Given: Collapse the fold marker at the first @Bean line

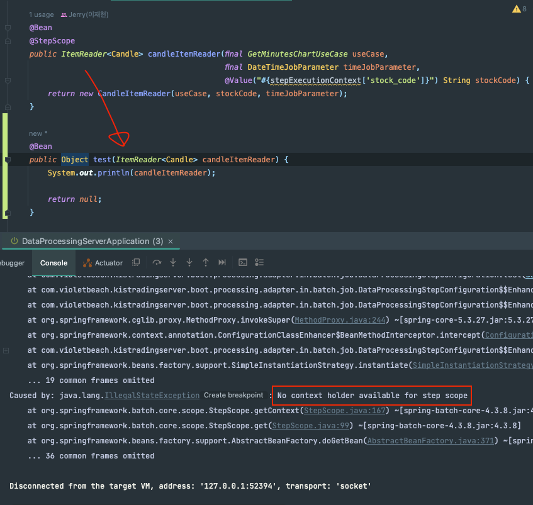Looking at the screenshot, I should [x=8, y=28].
